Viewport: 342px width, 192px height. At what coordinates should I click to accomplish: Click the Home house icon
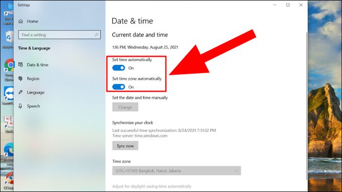[21, 21]
